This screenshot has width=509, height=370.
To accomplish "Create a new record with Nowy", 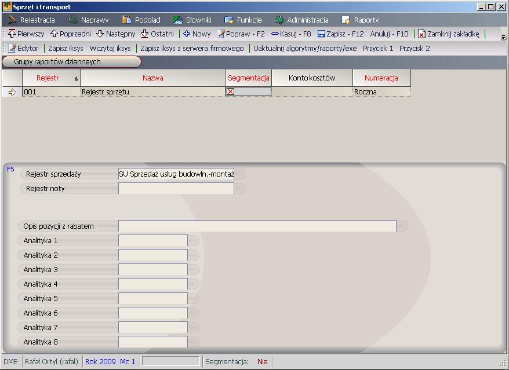I will 197,34.
